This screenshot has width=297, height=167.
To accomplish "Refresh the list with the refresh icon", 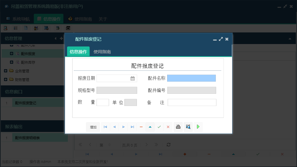I will (168, 145).
